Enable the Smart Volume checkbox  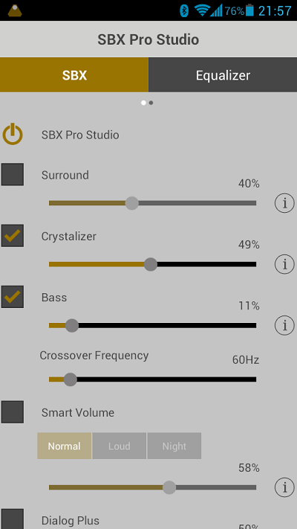click(13, 412)
